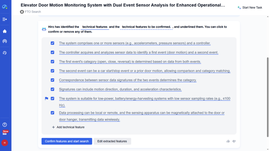Click the user avatar H
The image size is (269, 151).
(x=5, y=143)
